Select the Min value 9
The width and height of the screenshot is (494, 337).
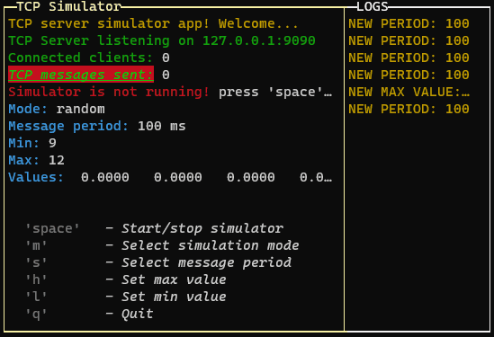tap(52, 143)
